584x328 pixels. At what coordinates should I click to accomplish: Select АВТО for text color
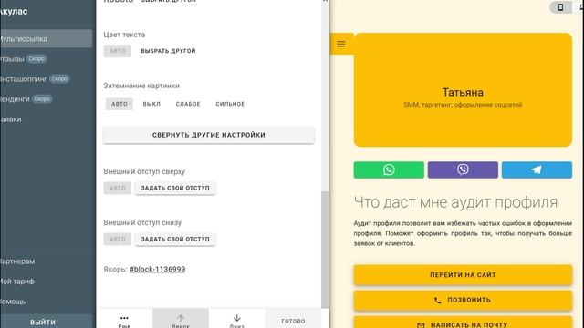118,51
